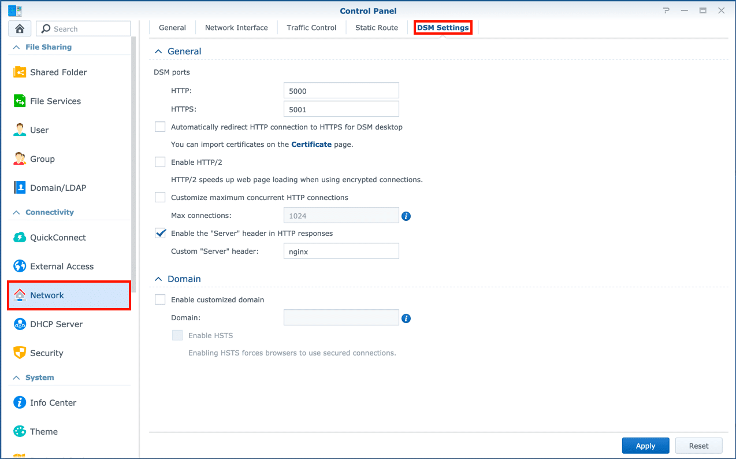Open Shared Folder settings icon
Screen dimensions: 736x459
coord(20,72)
